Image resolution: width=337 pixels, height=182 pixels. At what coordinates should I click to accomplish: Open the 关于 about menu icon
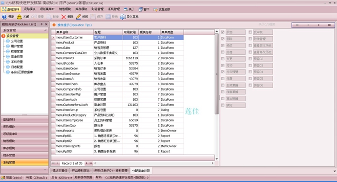126,9
